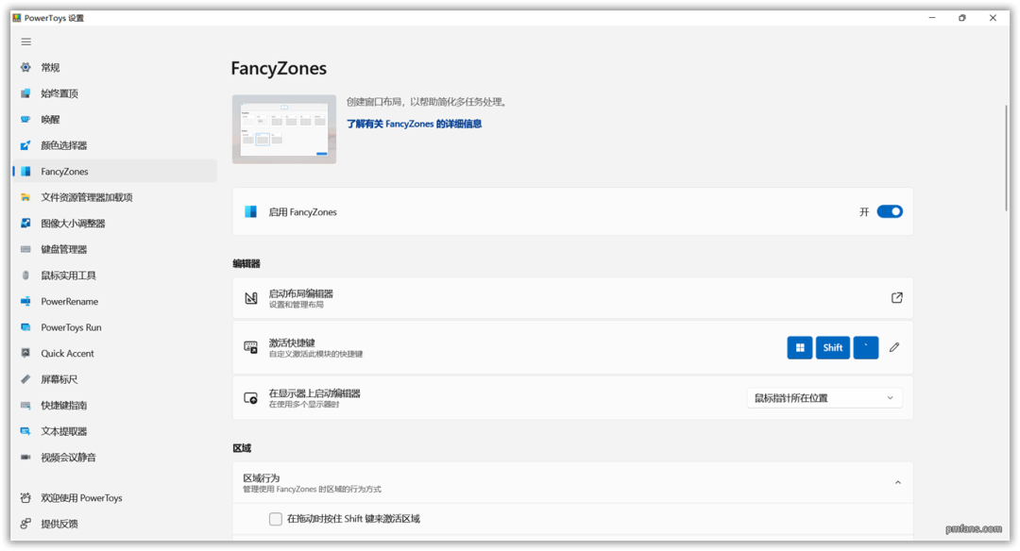This screenshot has height=551, width=1020.
Task: Click the 屏幕标尺 ruler icon
Action: (25, 379)
